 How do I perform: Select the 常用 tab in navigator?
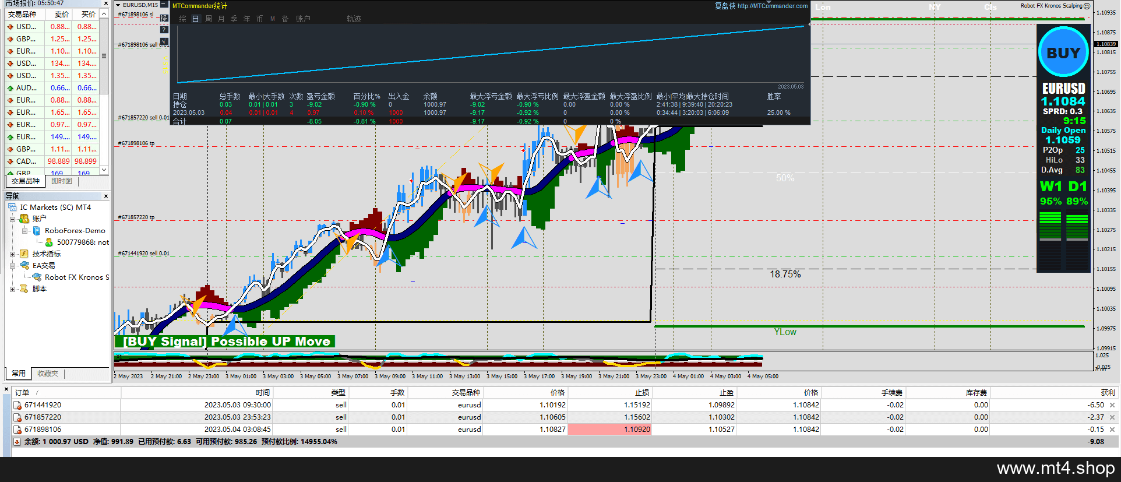coord(19,374)
